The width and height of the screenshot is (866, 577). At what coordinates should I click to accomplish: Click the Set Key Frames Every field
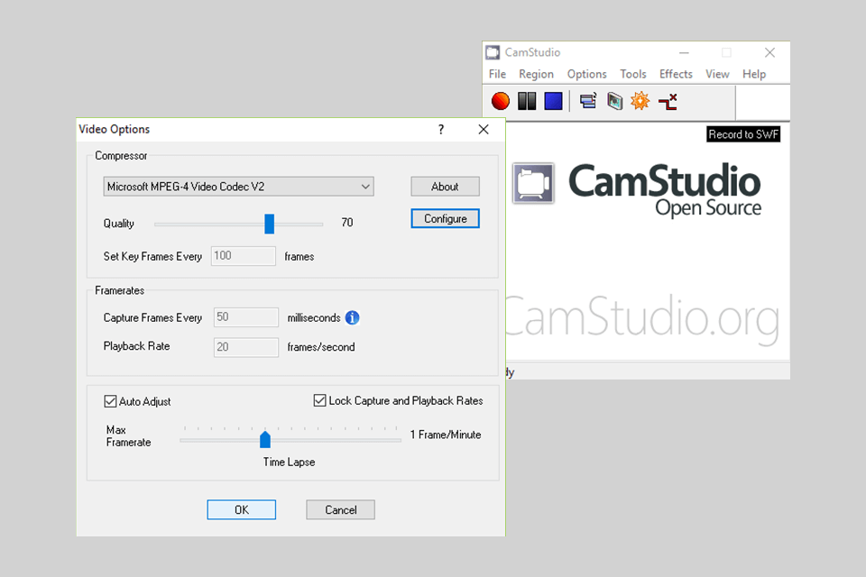coord(244,256)
